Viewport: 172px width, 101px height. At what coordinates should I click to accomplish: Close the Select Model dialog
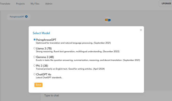141,30
